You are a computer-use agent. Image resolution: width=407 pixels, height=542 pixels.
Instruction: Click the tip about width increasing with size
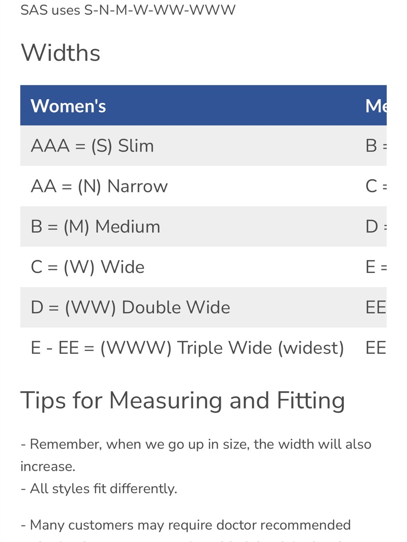click(196, 455)
